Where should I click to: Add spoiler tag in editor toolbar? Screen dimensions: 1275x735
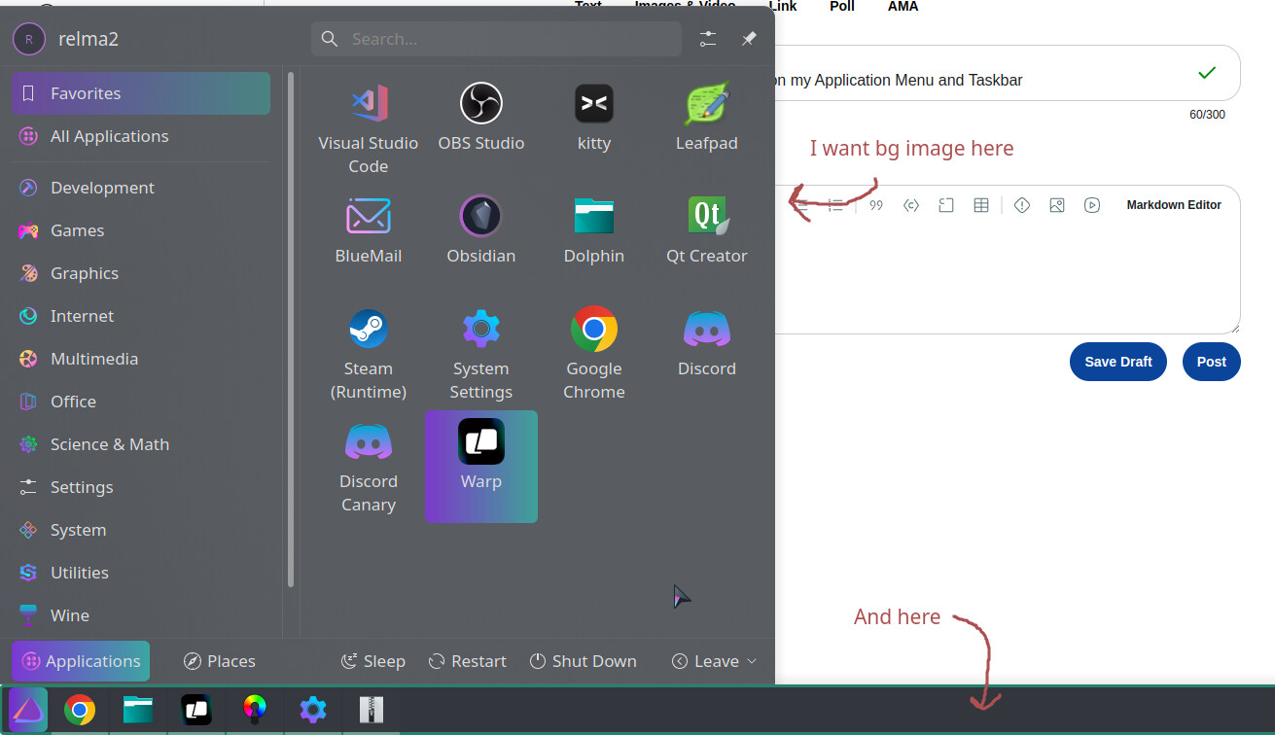click(x=1022, y=205)
